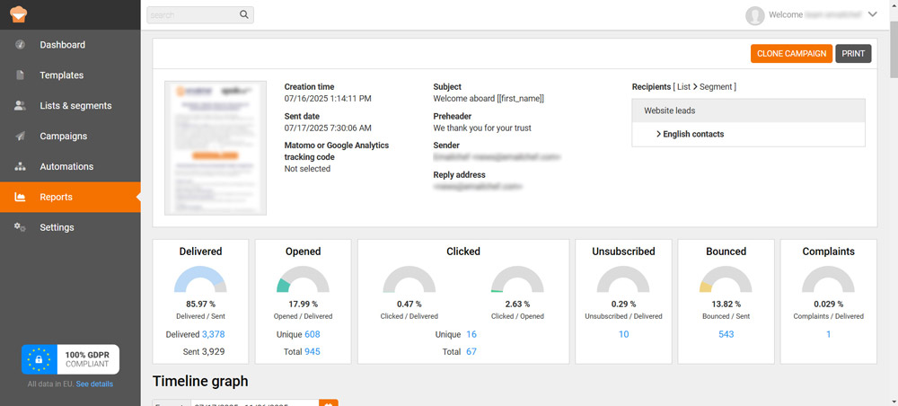Open the timeline date range calendar button
Image resolution: width=898 pixels, height=406 pixels.
[x=329, y=403]
